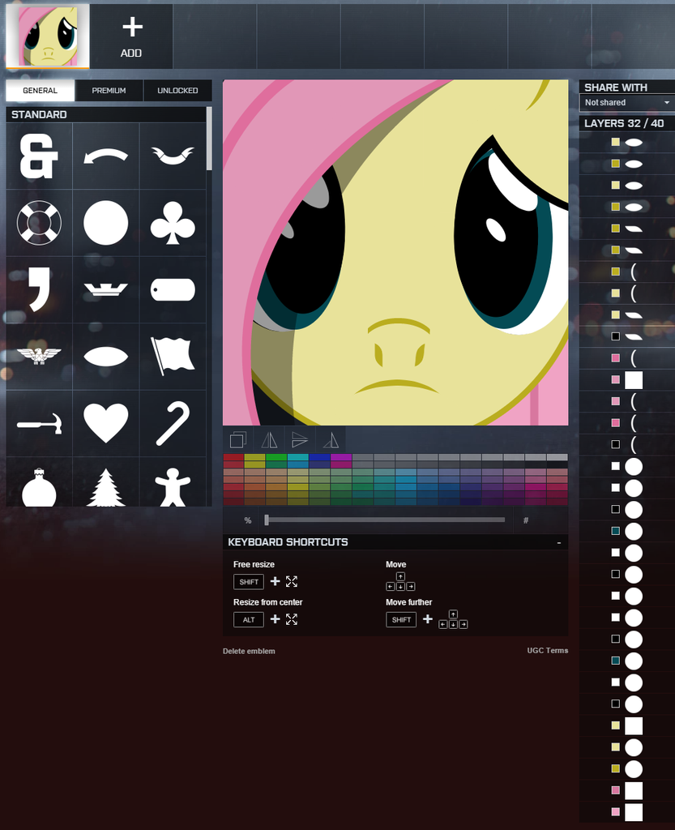Collapse the Keyboard Shortcuts panel
This screenshot has height=830, width=675.
coord(558,541)
